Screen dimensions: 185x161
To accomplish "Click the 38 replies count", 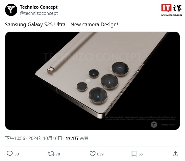I will pyautogui.click(x=17, y=154).
